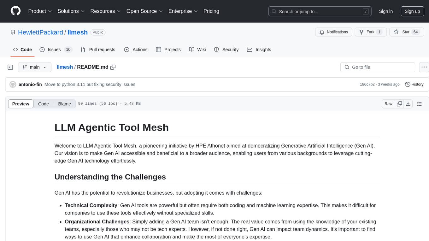Click the Sign up button
Screen dimensions: 429x241
pyautogui.click(x=412, y=11)
